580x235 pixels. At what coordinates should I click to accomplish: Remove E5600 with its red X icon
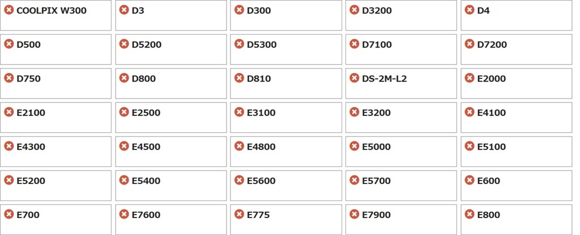pyautogui.click(x=239, y=180)
